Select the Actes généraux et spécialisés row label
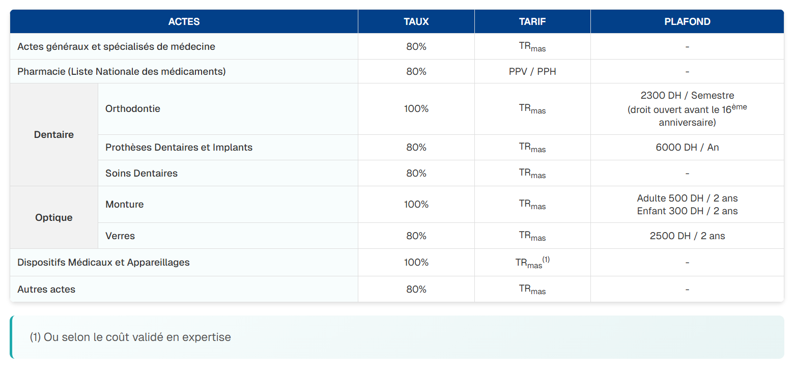 (x=116, y=47)
